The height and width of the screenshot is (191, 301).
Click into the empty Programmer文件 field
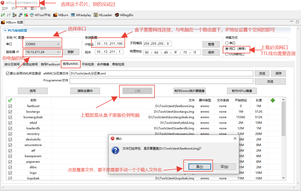[161, 81]
